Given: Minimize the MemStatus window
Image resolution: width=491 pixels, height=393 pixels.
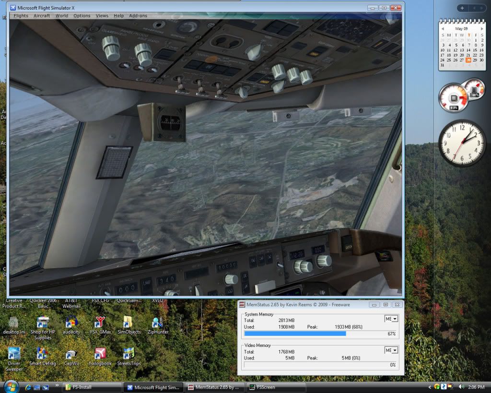Looking at the screenshot, I should (x=374, y=305).
